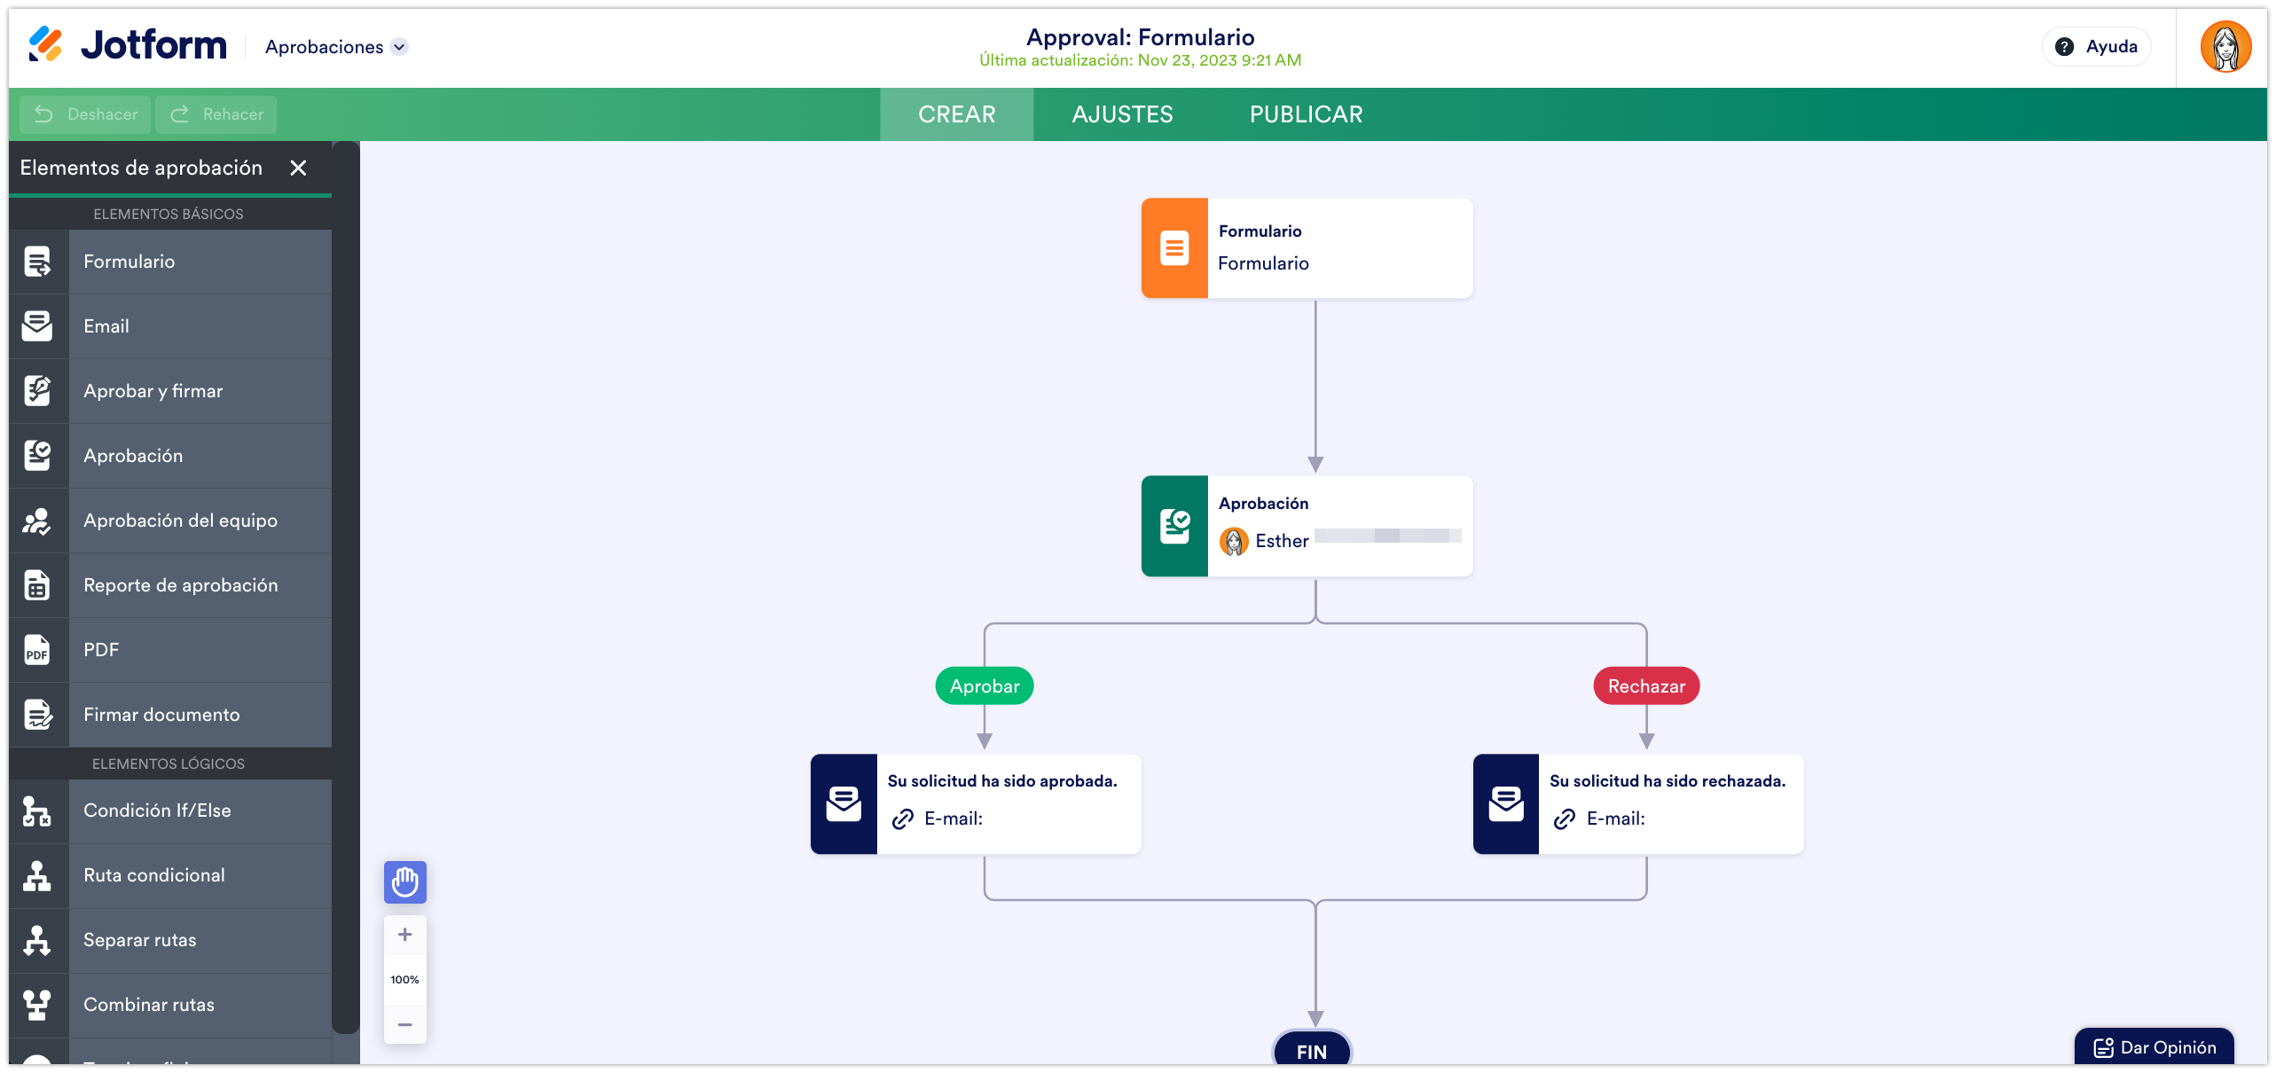Select the Aprobación del equipo icon
2276x1073 pixels.
click(x=37, y=521)
